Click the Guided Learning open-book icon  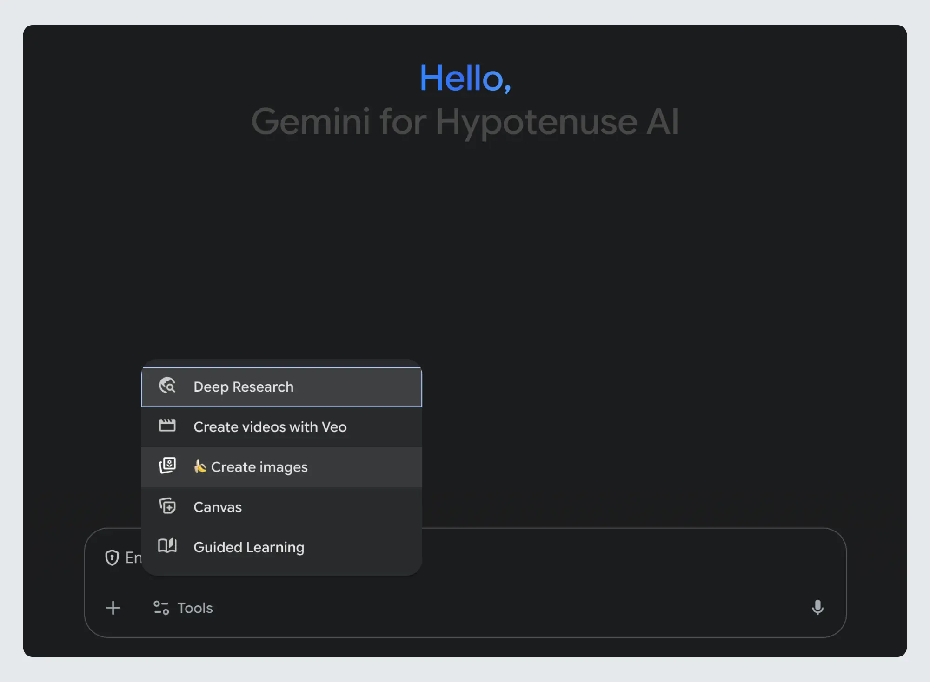pos(167,545)
